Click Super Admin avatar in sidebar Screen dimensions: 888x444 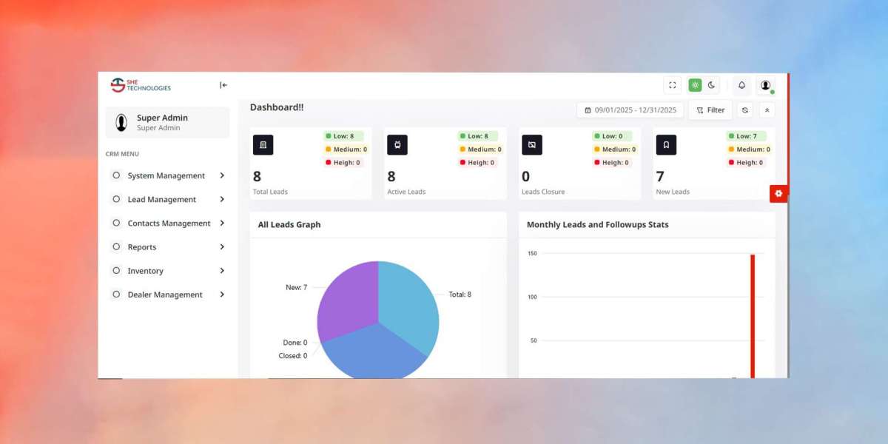[121, 122]
